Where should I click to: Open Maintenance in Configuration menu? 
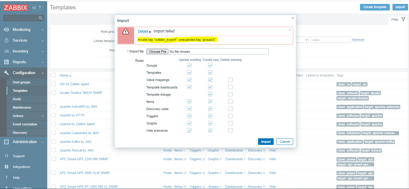[22, 107]
